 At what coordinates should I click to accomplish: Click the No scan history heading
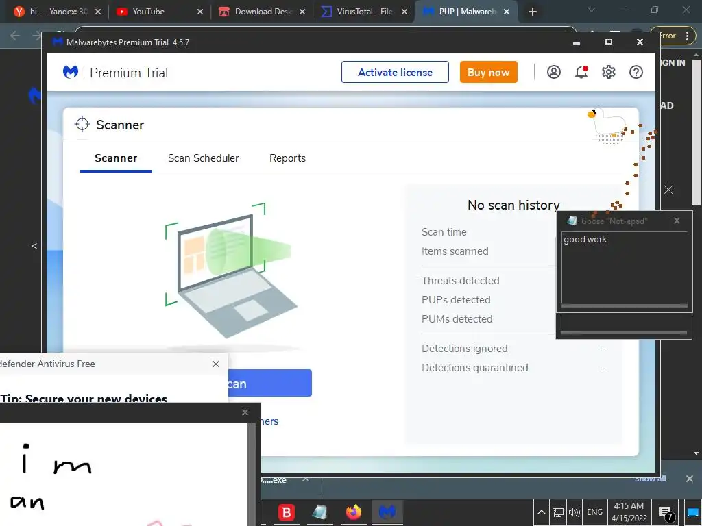(x=513, y=205)
